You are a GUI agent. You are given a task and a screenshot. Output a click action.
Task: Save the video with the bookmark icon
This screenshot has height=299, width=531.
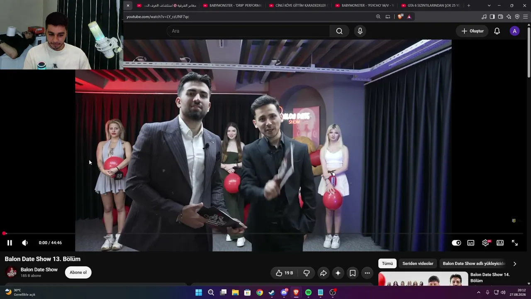coord(353,273)
